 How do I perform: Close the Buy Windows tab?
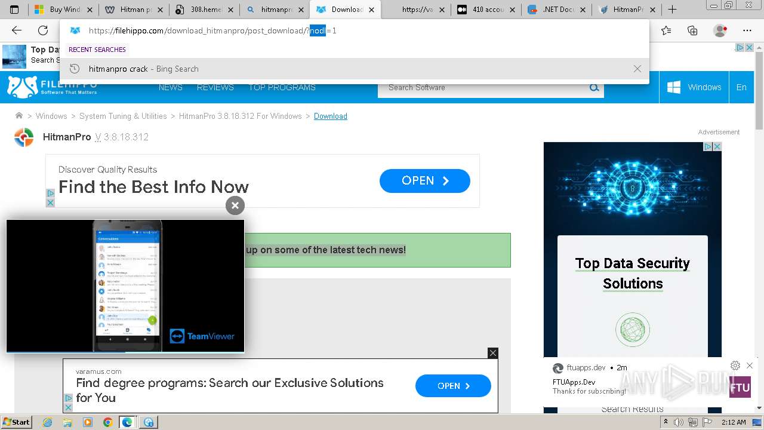pos(89,10)
